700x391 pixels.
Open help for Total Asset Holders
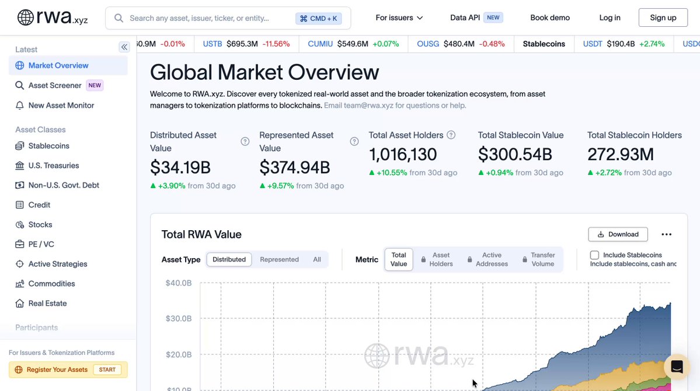[x=451, y=135]
